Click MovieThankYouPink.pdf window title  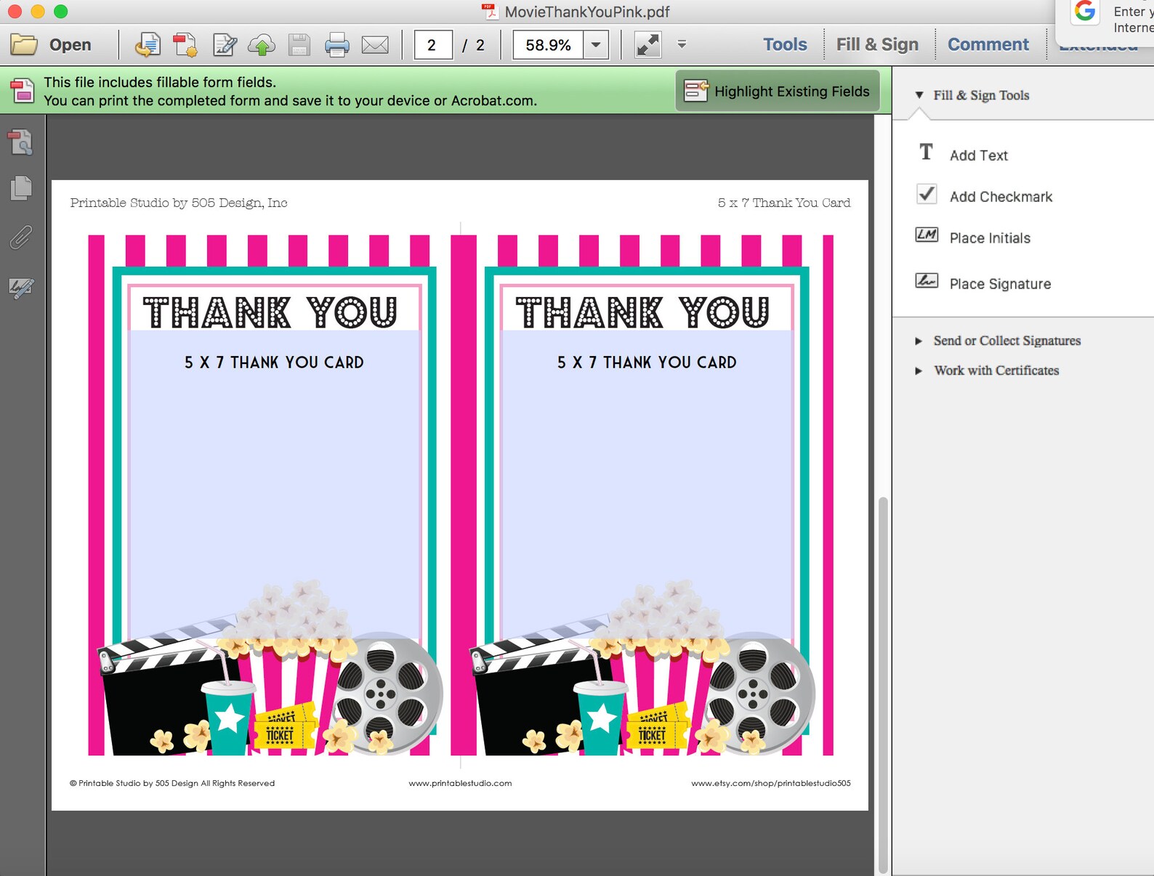click(x=587, y=12)
